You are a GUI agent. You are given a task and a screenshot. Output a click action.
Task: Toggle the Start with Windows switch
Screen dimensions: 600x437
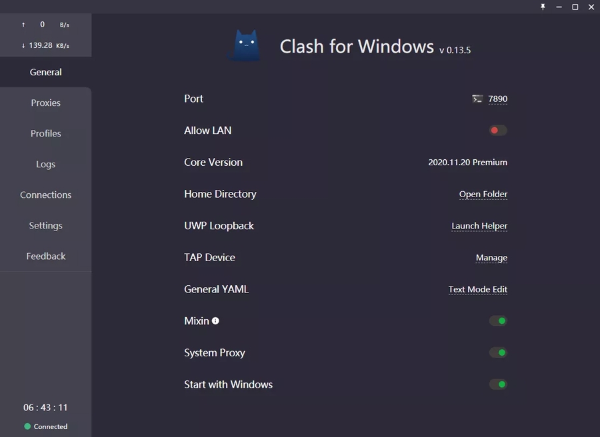tap(498, 384)
